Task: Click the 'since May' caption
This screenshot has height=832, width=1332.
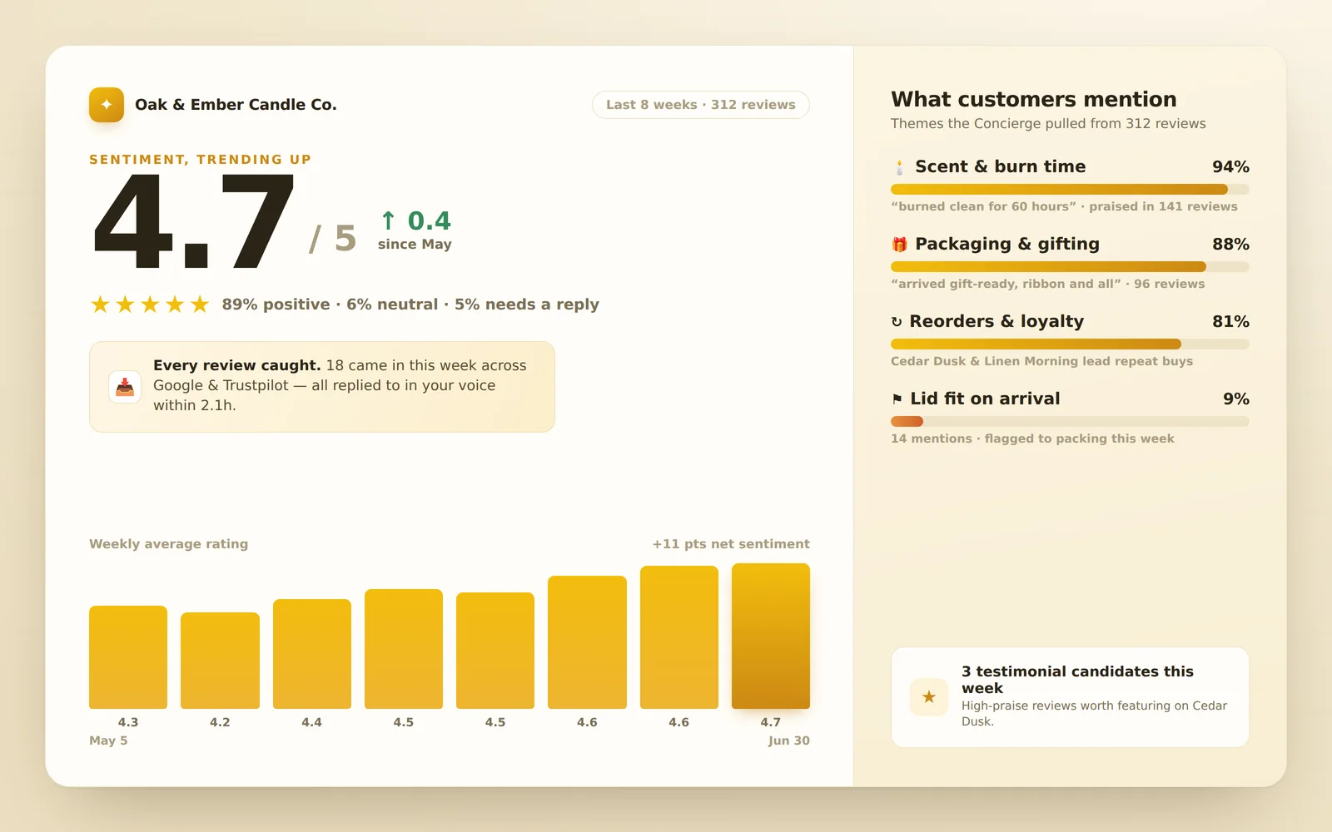Action: 415,244
